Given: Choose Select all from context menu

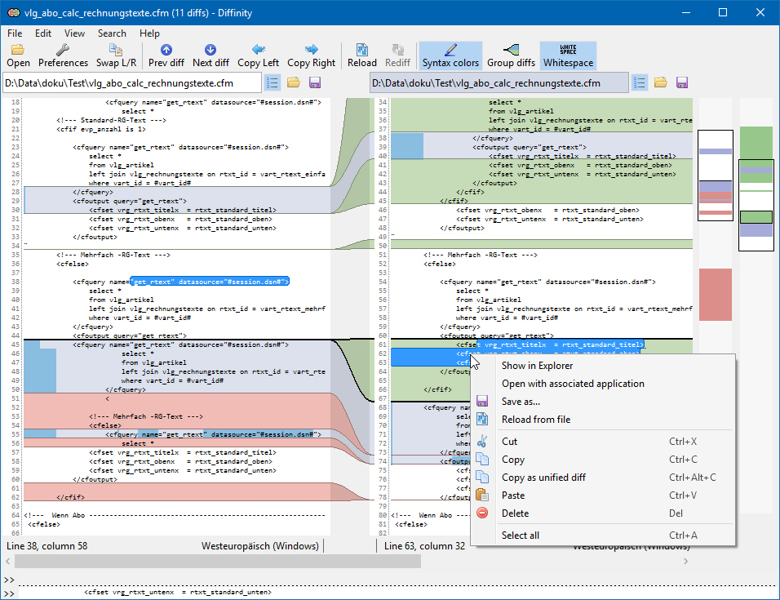Looking at the screenshot, I should pyautogui.click(x=602, y=536).
